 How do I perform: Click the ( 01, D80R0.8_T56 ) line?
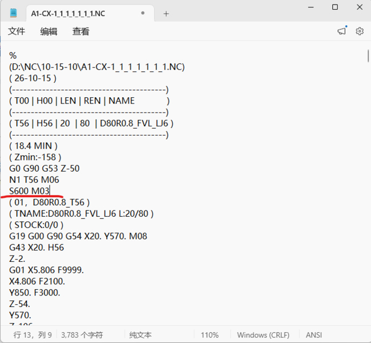50,202
